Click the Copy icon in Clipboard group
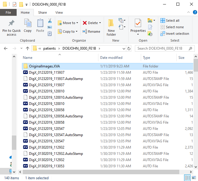Screen dimensions: 198x181 [x=28, y=23]
